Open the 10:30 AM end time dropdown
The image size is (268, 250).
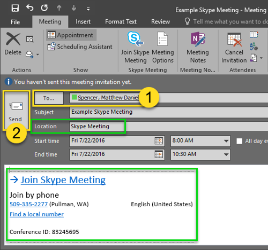(x=226, y=154)
